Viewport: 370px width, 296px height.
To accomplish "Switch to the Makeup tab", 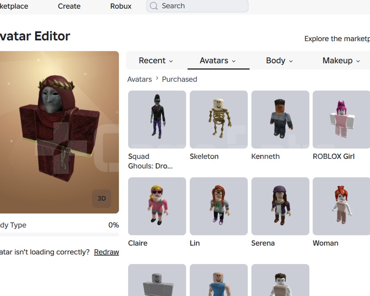I will (341, 60).
